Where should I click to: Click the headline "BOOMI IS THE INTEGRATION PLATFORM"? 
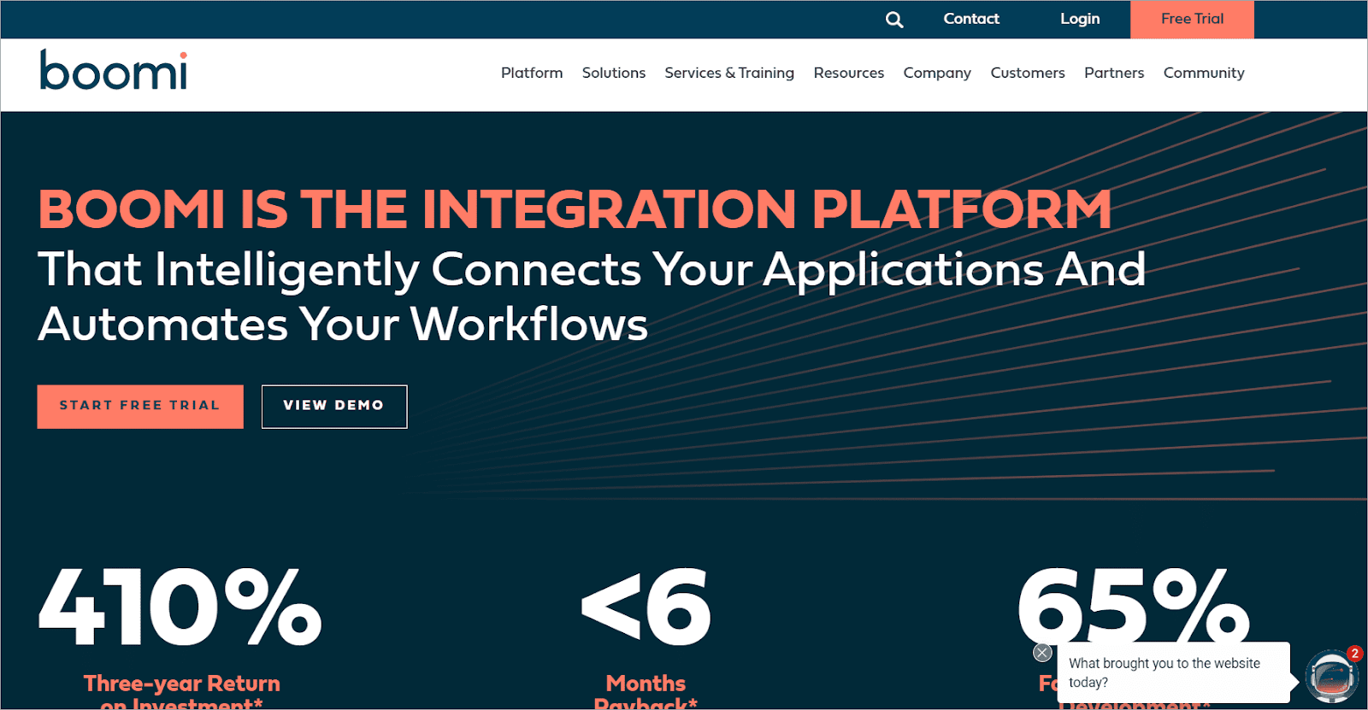click(x=575, y=209)
